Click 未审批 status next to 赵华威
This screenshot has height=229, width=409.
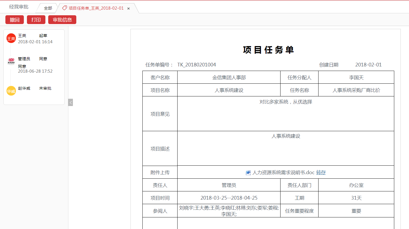45,88
